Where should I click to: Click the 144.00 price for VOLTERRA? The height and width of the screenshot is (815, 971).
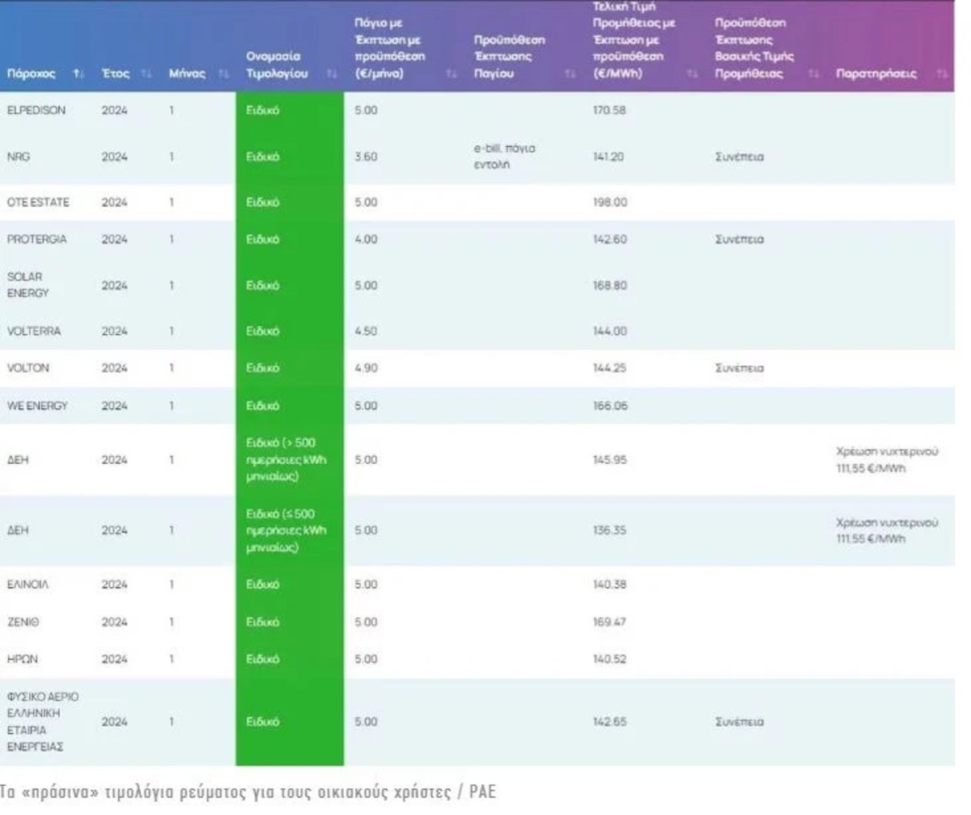click(610, 331)
